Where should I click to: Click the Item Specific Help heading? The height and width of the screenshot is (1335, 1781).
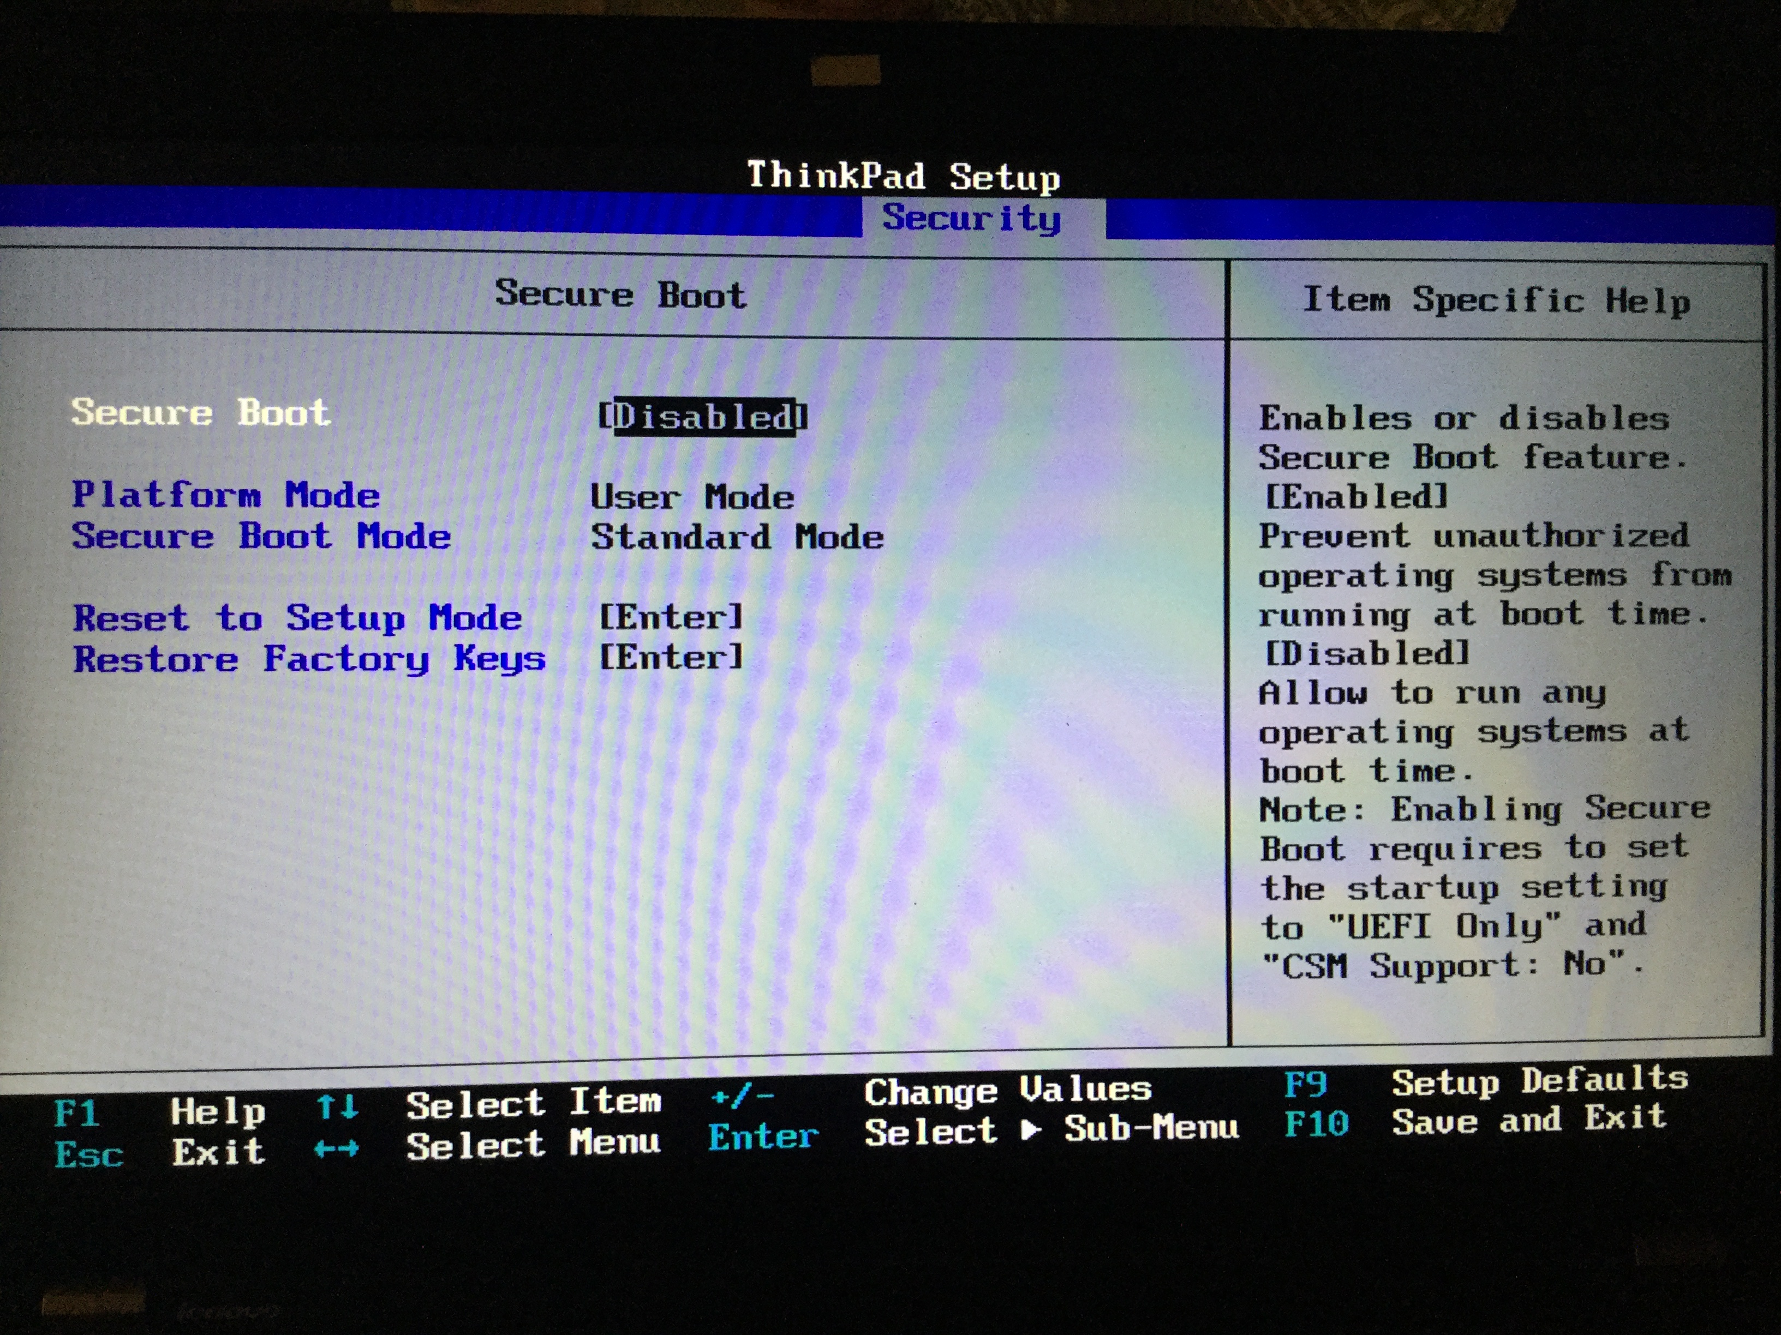point(1496,300)
